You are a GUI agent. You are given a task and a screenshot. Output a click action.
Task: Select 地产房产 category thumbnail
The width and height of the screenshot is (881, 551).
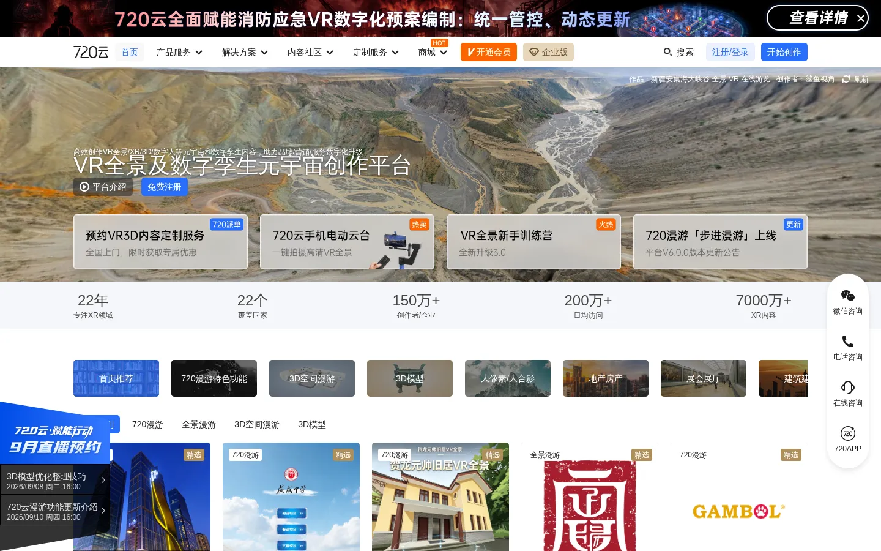click(x=606, y=378)
